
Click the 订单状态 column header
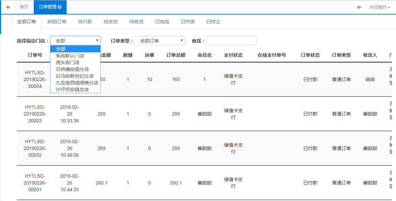pos(311,55)
